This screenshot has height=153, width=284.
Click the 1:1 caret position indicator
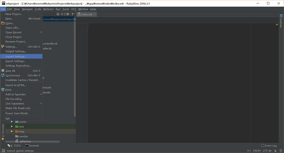[249, 151]
